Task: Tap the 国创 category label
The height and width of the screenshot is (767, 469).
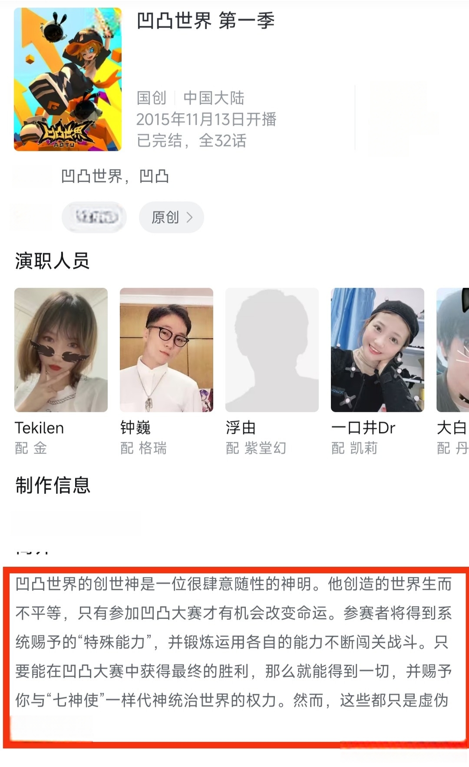Action: tap(152, 98)
